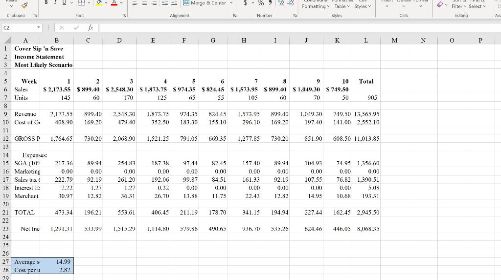Click paste dropdown arrow below Paste
This screenshot has height=280, width=501.
tap(11, 6)
